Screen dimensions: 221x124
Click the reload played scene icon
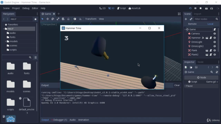point(190,8)
